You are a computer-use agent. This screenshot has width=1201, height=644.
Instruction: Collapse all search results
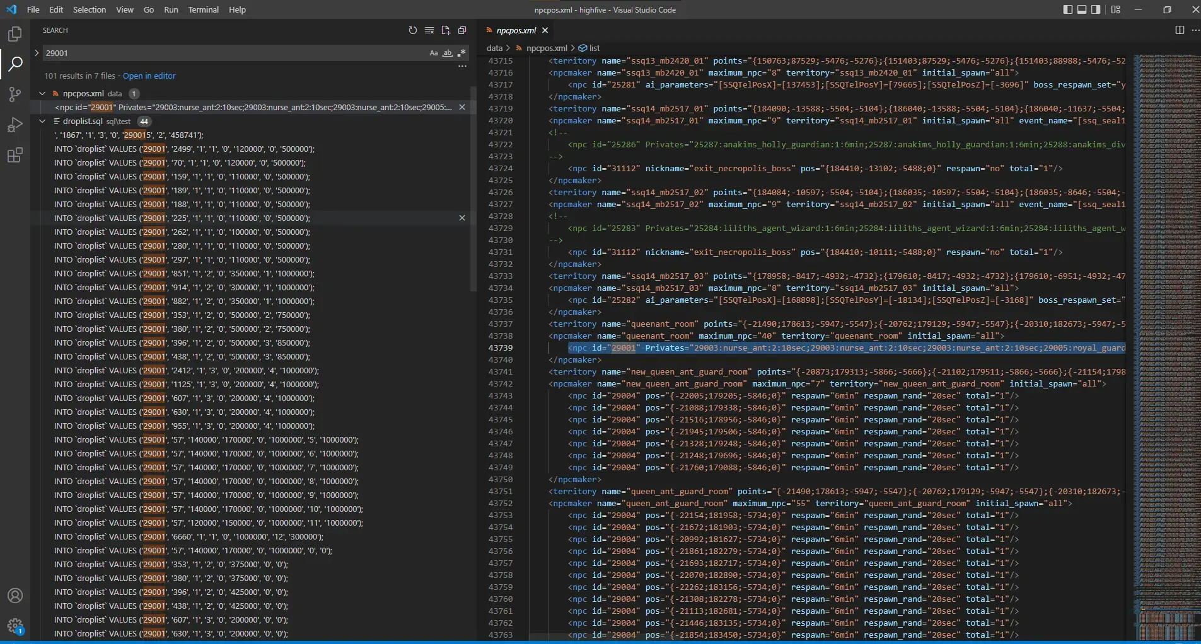[x=462, y=30]
